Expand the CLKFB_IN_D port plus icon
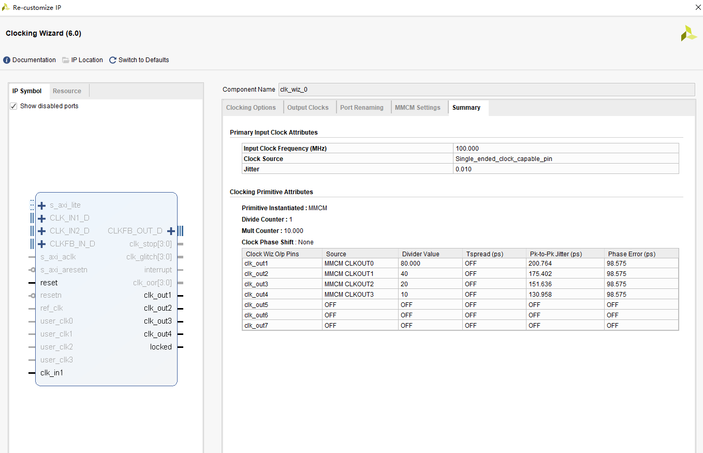This screenshot has height=453, width=703. tap(42, 244)
